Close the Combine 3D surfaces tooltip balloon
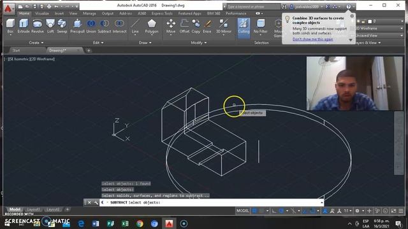The height and width of the screenshot is (229, 408). pyautogui.click(x=352, y=16)
